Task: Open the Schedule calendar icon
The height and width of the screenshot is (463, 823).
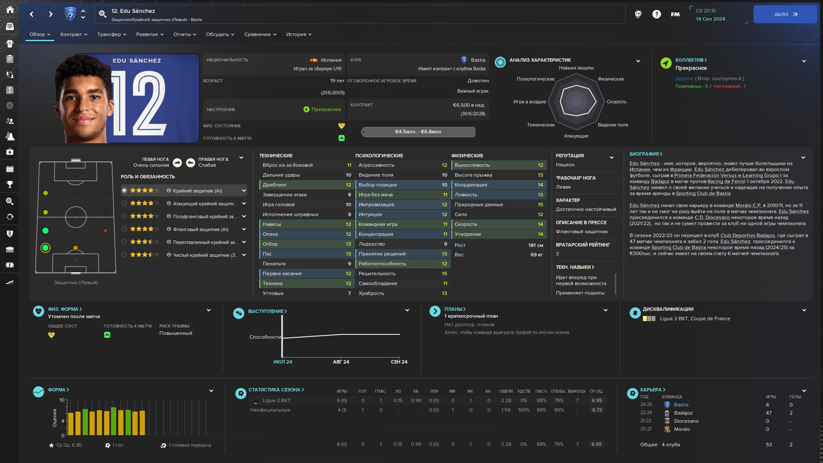Action: pos(10,169)
